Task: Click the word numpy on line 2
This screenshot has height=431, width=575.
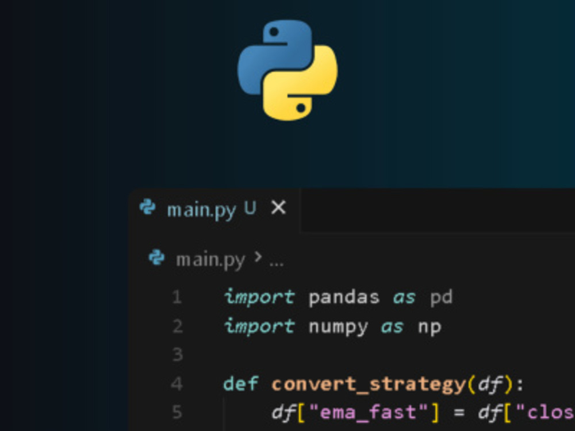Action: click(x=338, y=328)
